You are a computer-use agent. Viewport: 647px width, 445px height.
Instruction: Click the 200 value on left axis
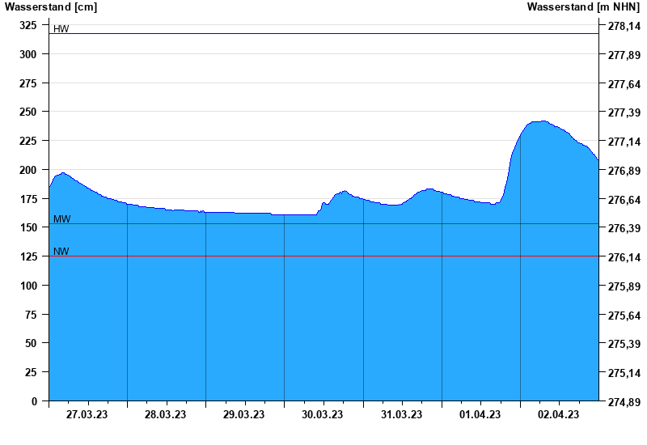28,170
